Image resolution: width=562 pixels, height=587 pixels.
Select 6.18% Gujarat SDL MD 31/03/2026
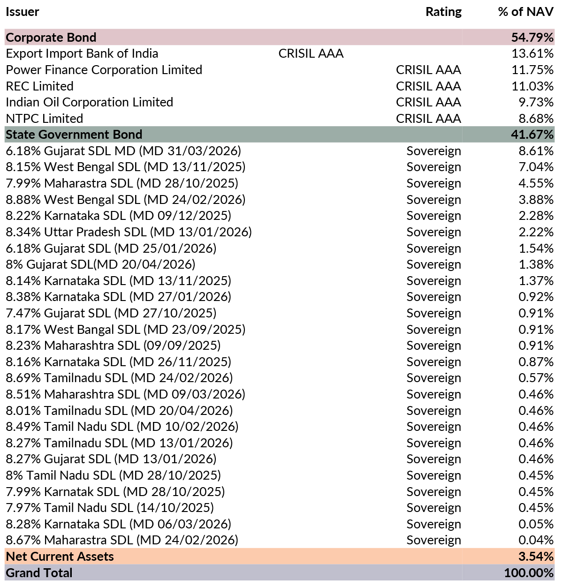[x=123, y=151]
